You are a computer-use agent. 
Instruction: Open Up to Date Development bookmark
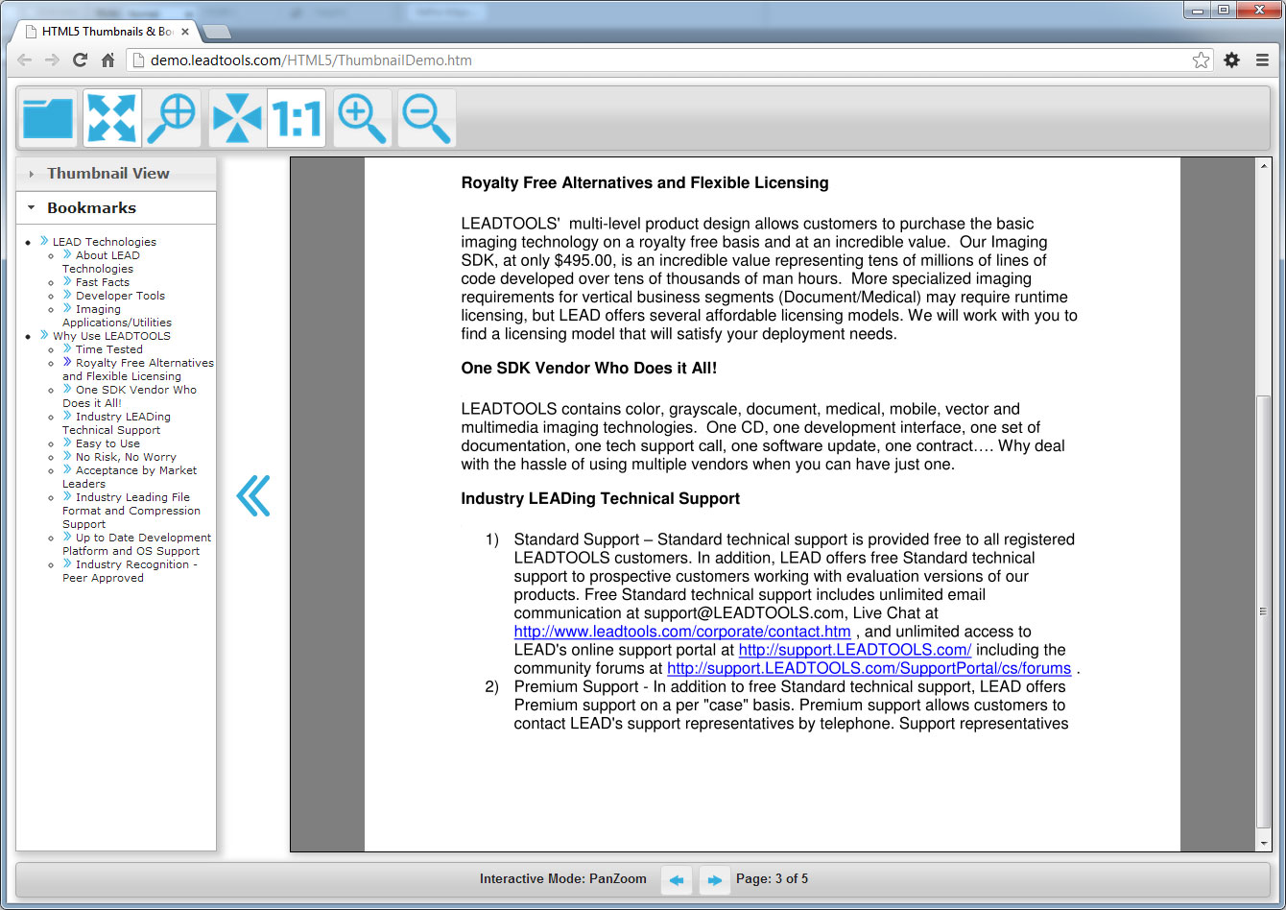[x=137, y=544]
